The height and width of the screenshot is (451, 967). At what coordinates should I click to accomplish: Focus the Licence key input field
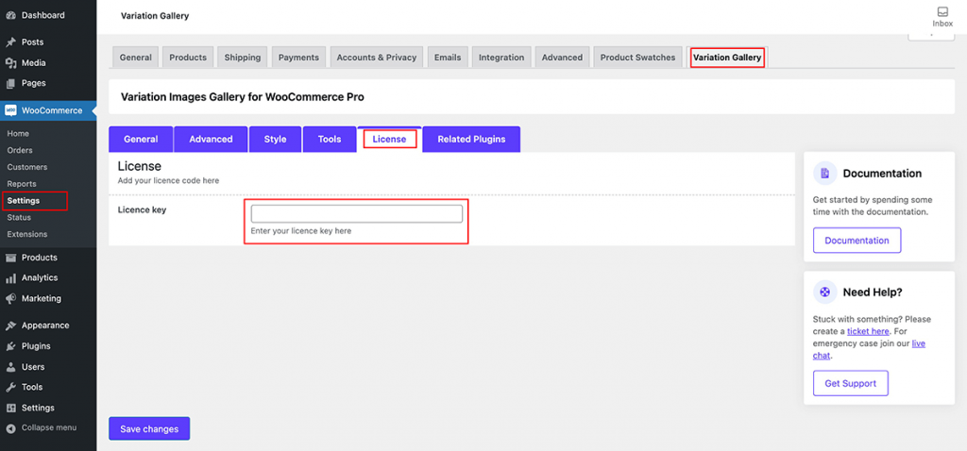pos(356,214)
